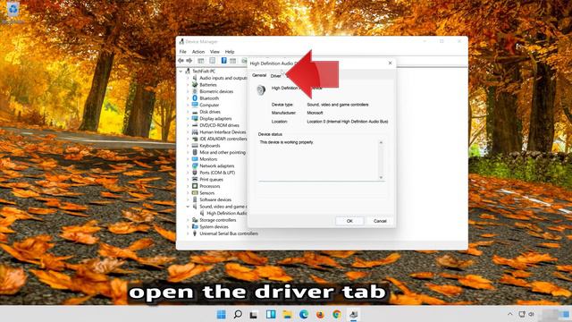
Task: Click the Bluetooth category icon
Action: tap(195, 98)
